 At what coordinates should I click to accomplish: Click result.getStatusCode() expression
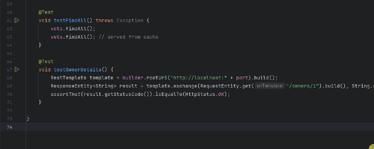(x=116, y=94)
